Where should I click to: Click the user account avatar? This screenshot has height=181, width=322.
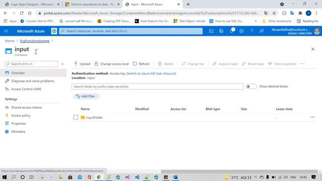click(317, 31)
